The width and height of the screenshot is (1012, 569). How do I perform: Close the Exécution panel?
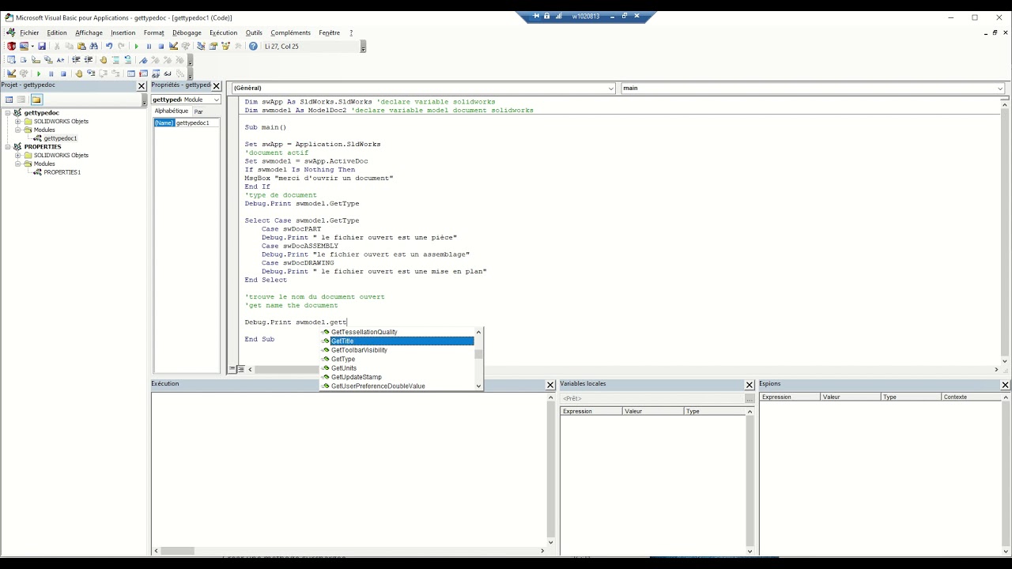[x=550, y=385]
